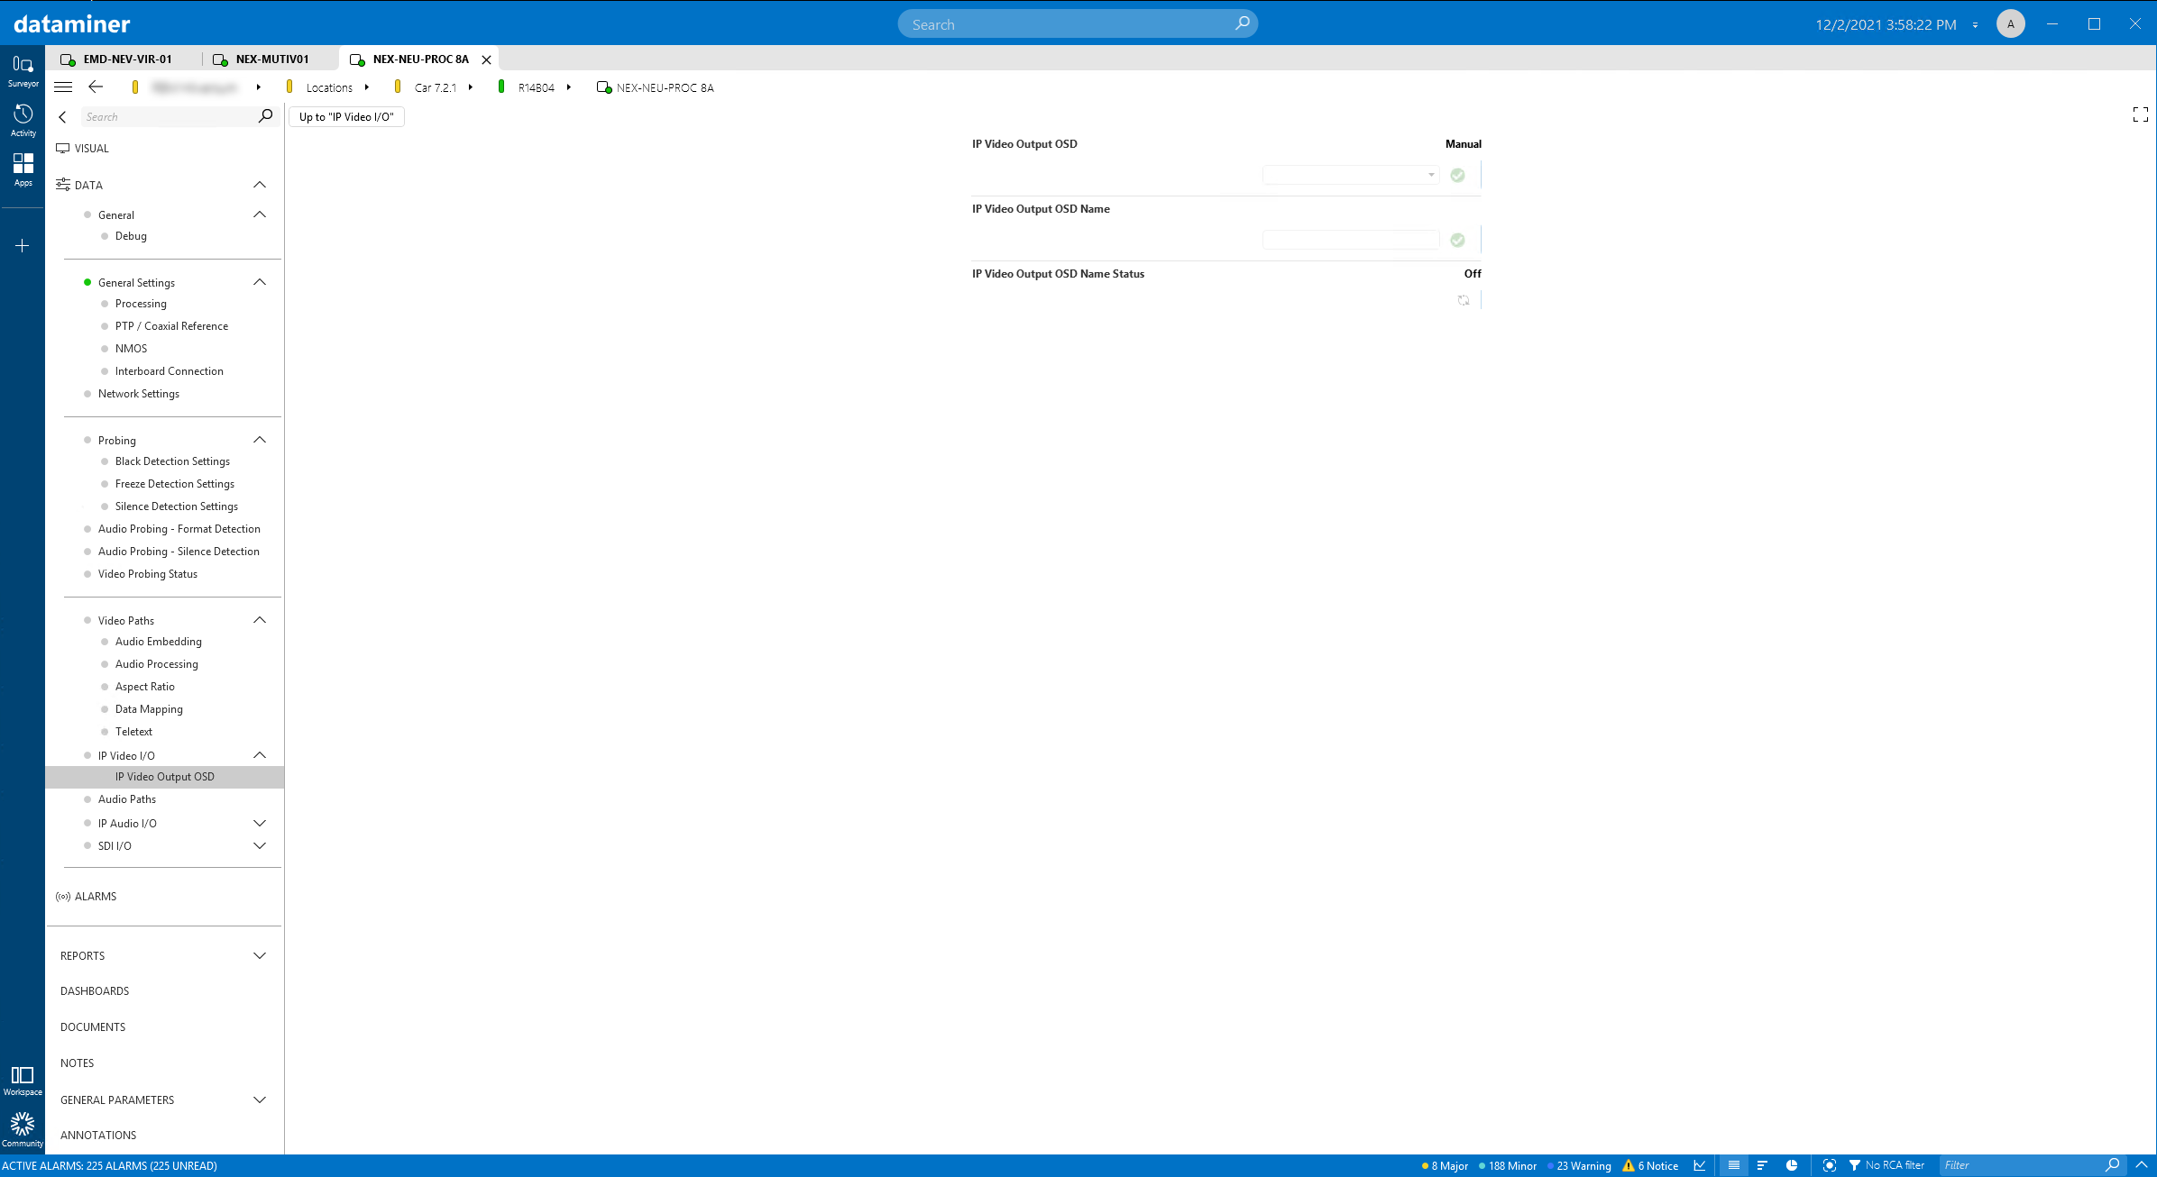
Task: Open the date and time dropdown arrow
Action: [1975, 25]
